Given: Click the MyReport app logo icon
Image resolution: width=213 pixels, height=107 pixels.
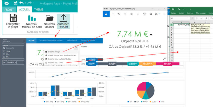Looking at the screenshot, I should point(7,3).
